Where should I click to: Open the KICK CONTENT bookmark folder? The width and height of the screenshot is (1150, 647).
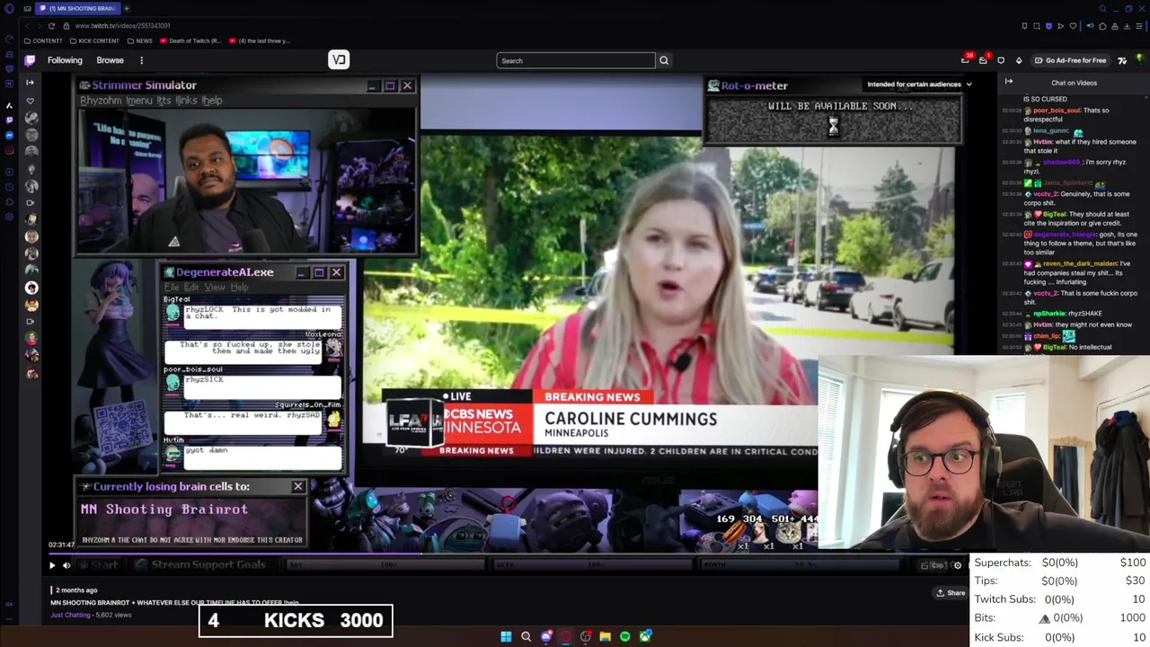tap(93, 40)
